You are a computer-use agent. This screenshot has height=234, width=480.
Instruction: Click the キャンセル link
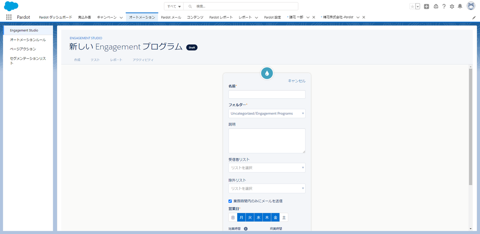[297, 81]
